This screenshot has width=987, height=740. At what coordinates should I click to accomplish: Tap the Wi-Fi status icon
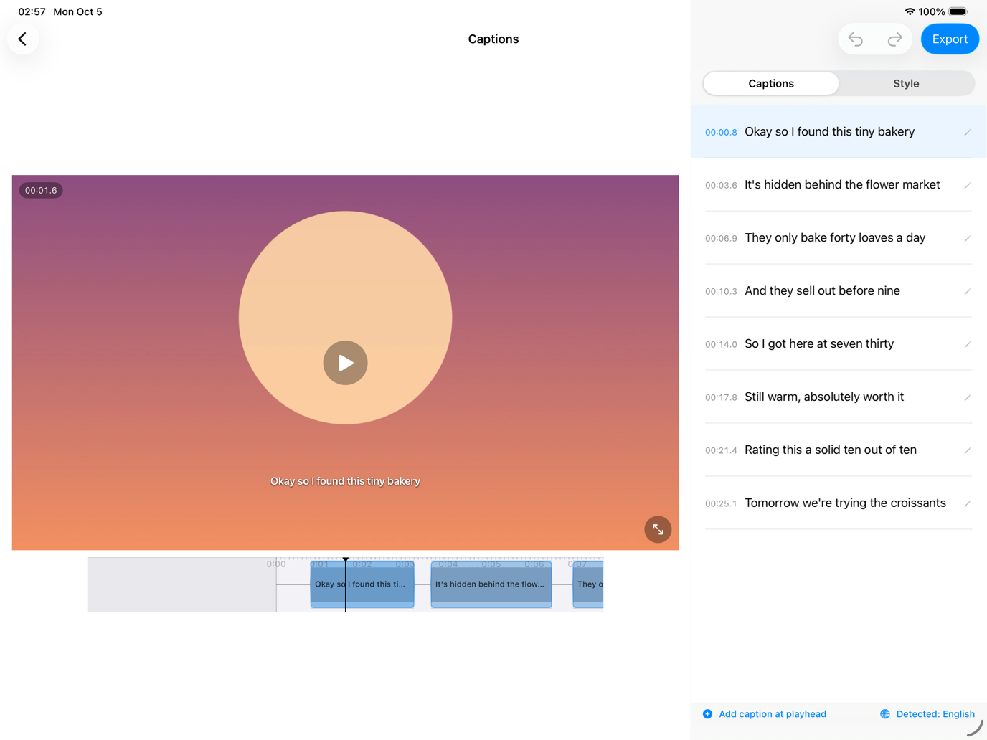910,11
